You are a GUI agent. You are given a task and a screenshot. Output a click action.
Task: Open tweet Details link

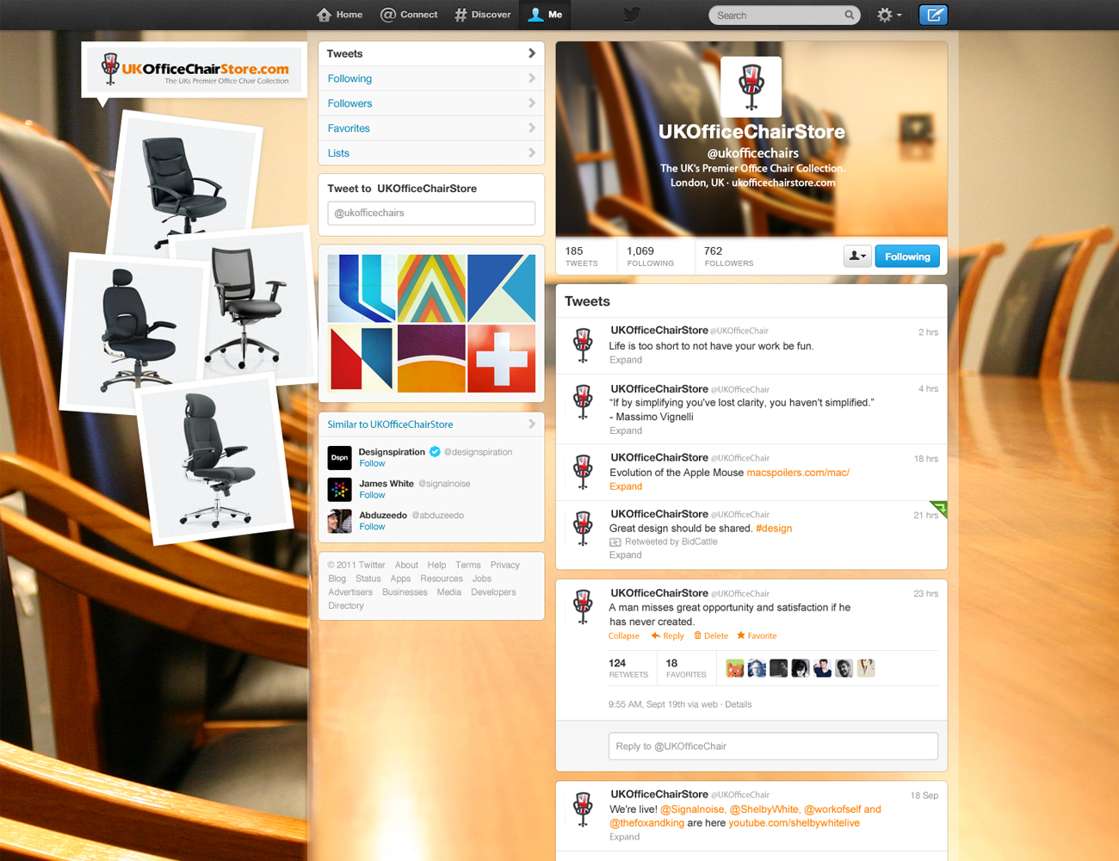pyautogui.click(x=738, y=704)
